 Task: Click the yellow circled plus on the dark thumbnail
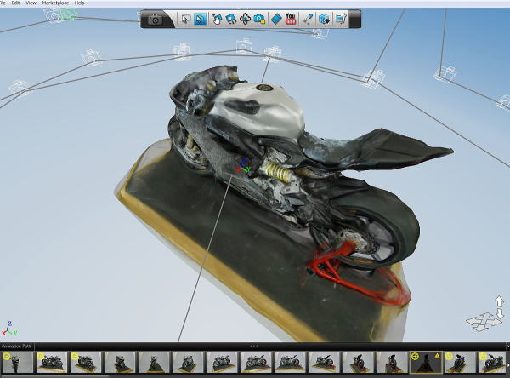[415, 356]
